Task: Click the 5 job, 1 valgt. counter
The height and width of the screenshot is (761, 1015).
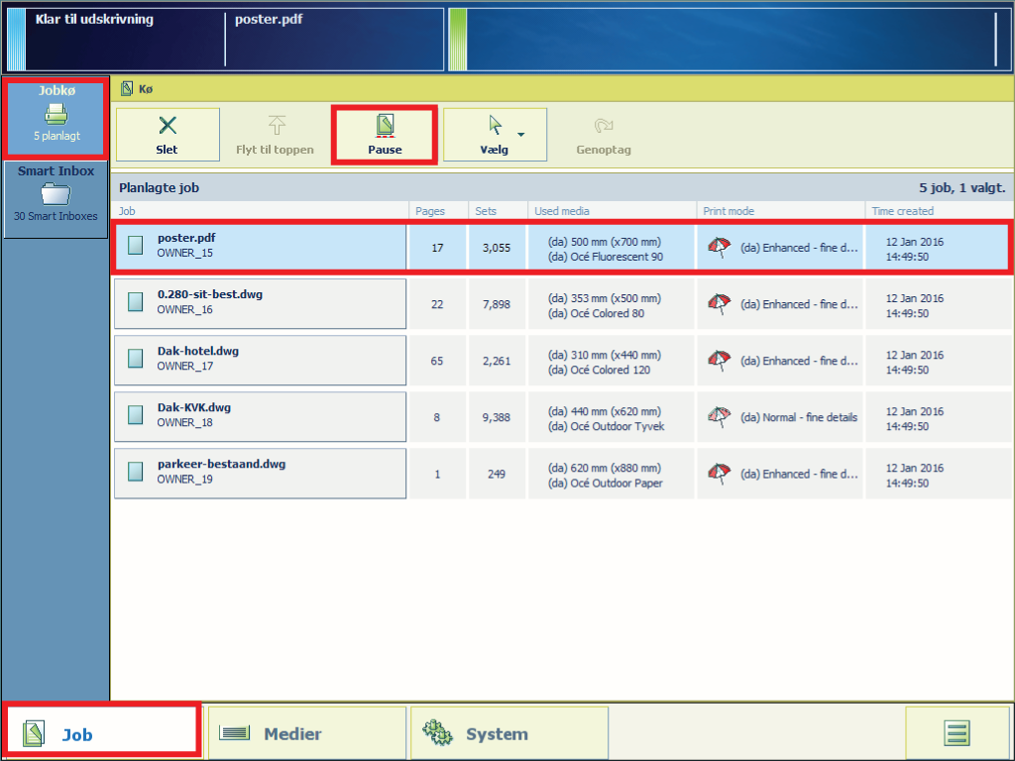Action: click(961, 188)
